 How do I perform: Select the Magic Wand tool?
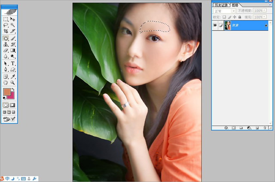click(x=12, y=25)
